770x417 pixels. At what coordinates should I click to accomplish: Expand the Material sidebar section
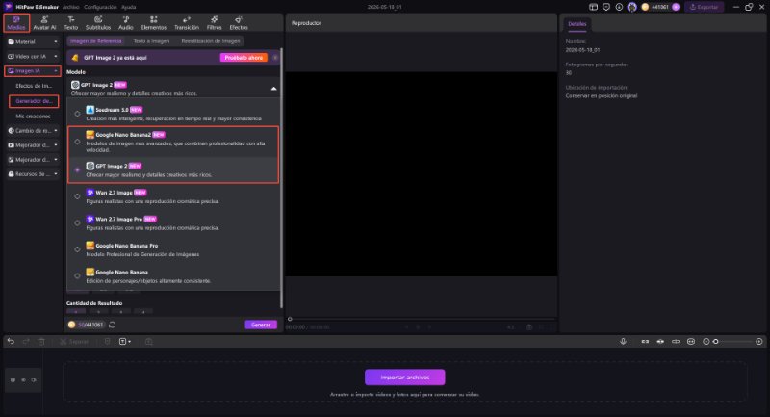[x=33, y=42]
